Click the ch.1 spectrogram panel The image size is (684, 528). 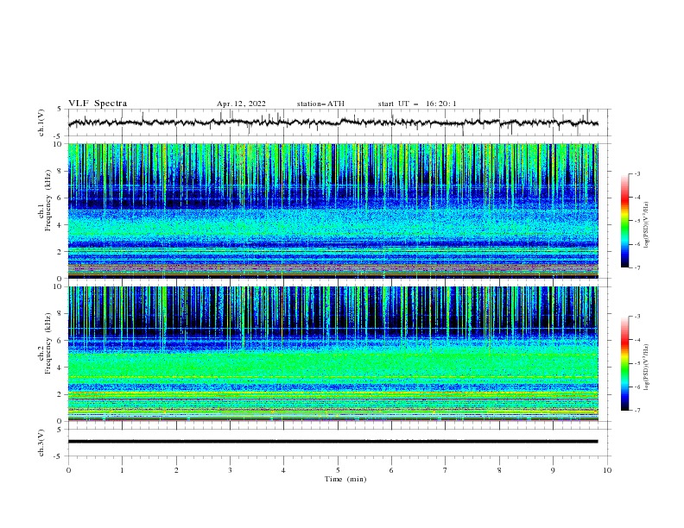[x=332, y=211]
